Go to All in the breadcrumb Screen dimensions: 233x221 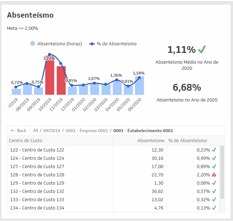(x=35, y=131)
